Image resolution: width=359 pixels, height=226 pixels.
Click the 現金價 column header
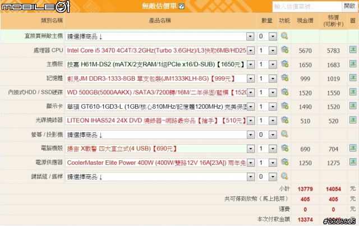305,21
